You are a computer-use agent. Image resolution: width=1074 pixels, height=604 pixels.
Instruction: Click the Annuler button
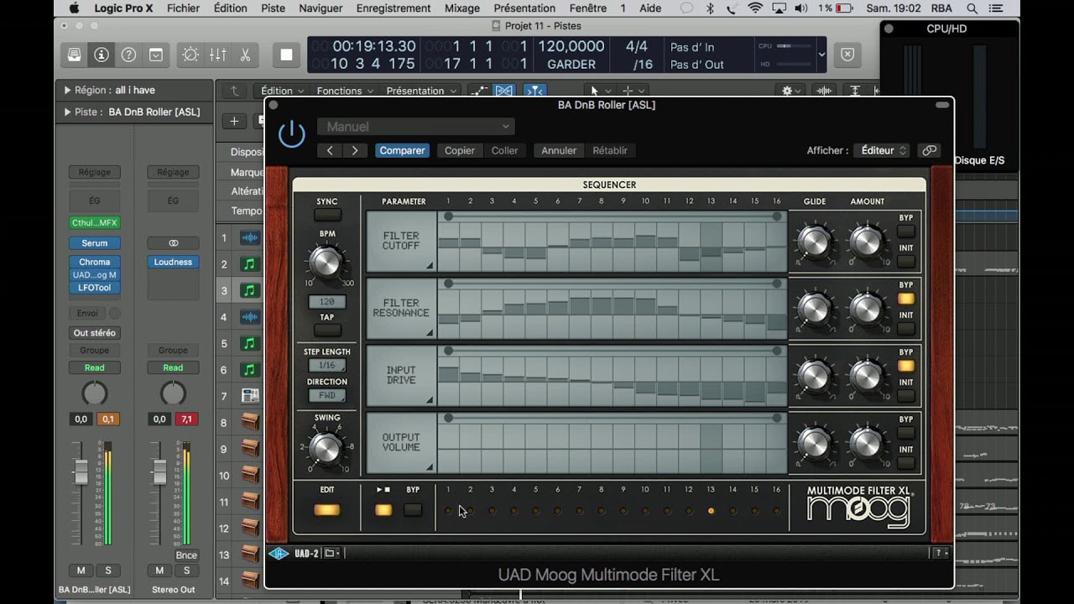(559, 151)
